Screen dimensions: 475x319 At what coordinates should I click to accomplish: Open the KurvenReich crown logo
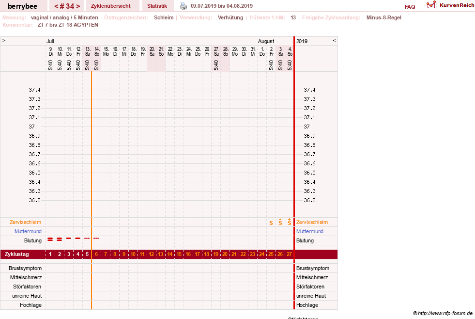(x=431, y=5)
